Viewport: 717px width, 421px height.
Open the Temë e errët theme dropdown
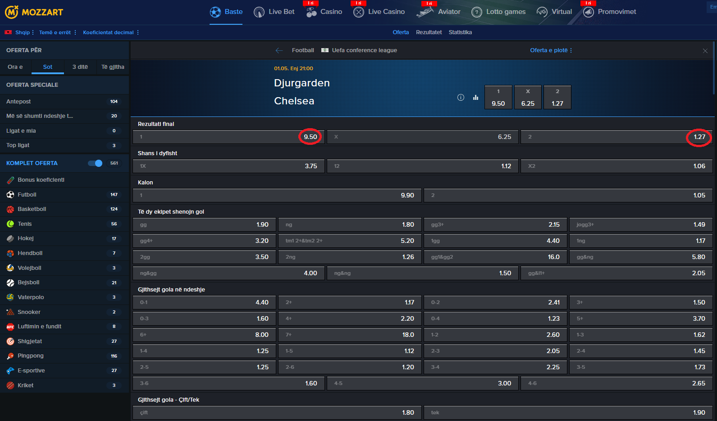58,32
